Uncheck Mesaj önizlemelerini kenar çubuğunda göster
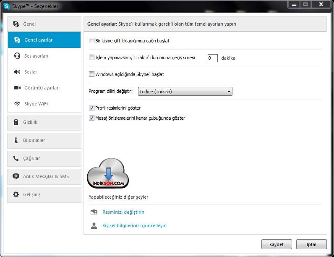This screenshot has width=334, height=257. click(x=91, y=118)
